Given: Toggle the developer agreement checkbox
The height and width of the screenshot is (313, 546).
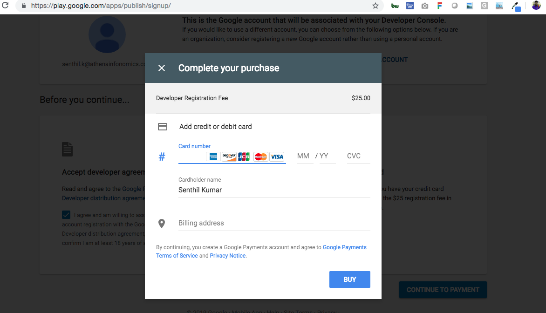Looking at the screenshot, I should [66, 215].
